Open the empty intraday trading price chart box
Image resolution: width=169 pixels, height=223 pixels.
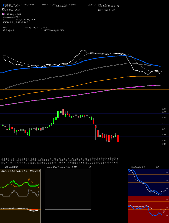click(68, 189)
